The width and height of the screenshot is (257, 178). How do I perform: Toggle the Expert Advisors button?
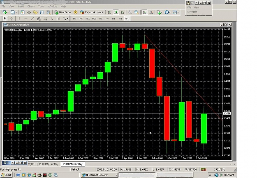click(91, 12)
